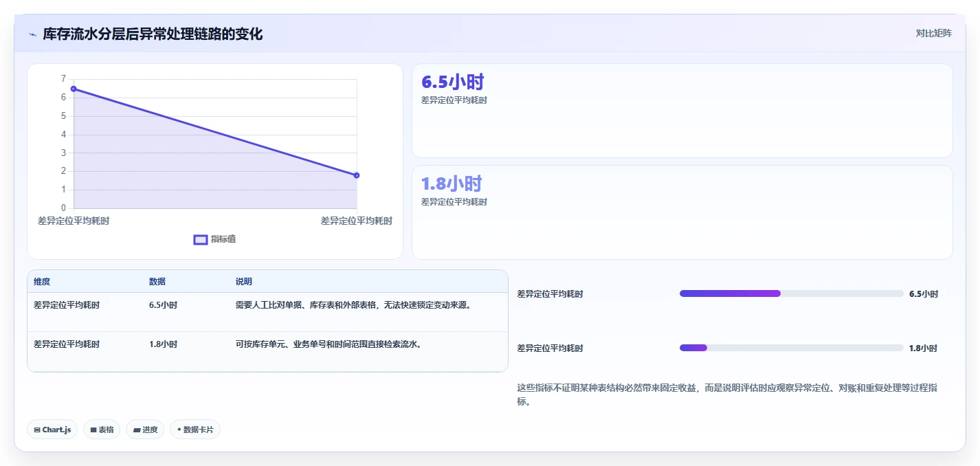Image resolution: width=980 pixels, height=466 pixels.
Task: Click the description starting 需要人工比对单据
Action: 353,305
